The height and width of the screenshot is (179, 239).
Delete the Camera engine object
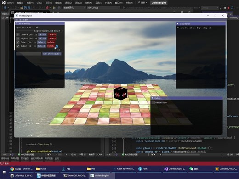click(52, 34)
